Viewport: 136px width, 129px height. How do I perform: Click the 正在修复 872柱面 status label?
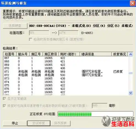42,114
